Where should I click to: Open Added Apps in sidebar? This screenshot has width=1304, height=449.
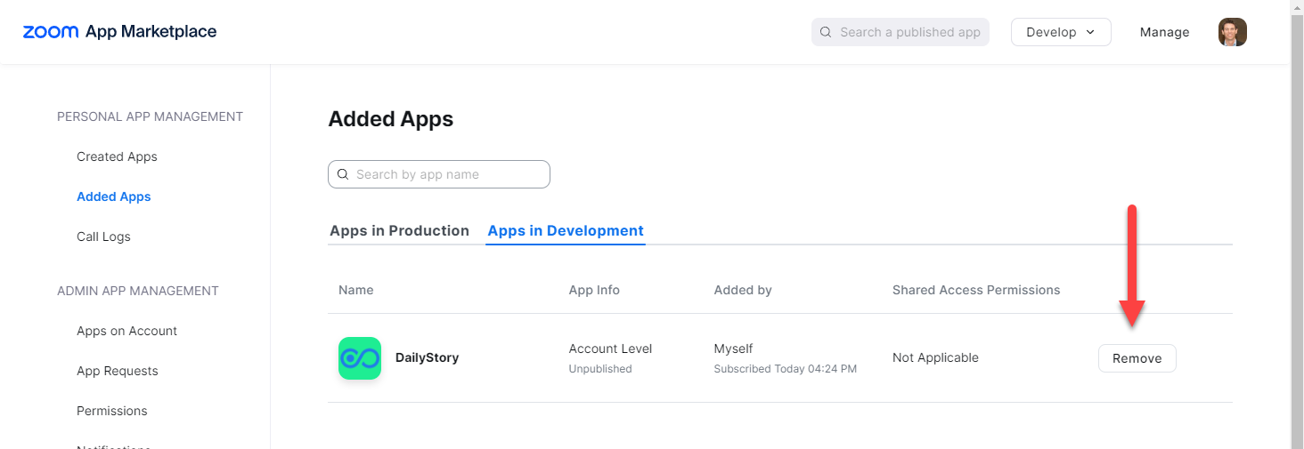(x=114, y=196)
